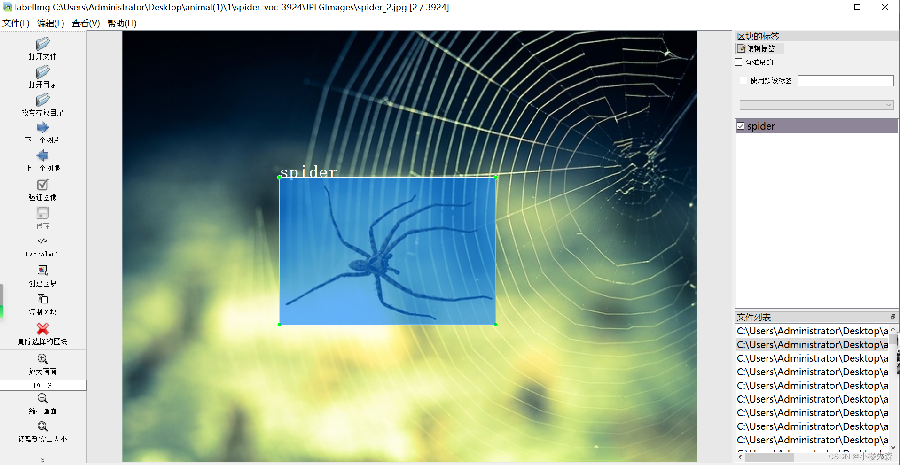Screen dimensions: 900x465
Task: Expand toolbar overflow arrow at bottom
Action: click(43, 460)
